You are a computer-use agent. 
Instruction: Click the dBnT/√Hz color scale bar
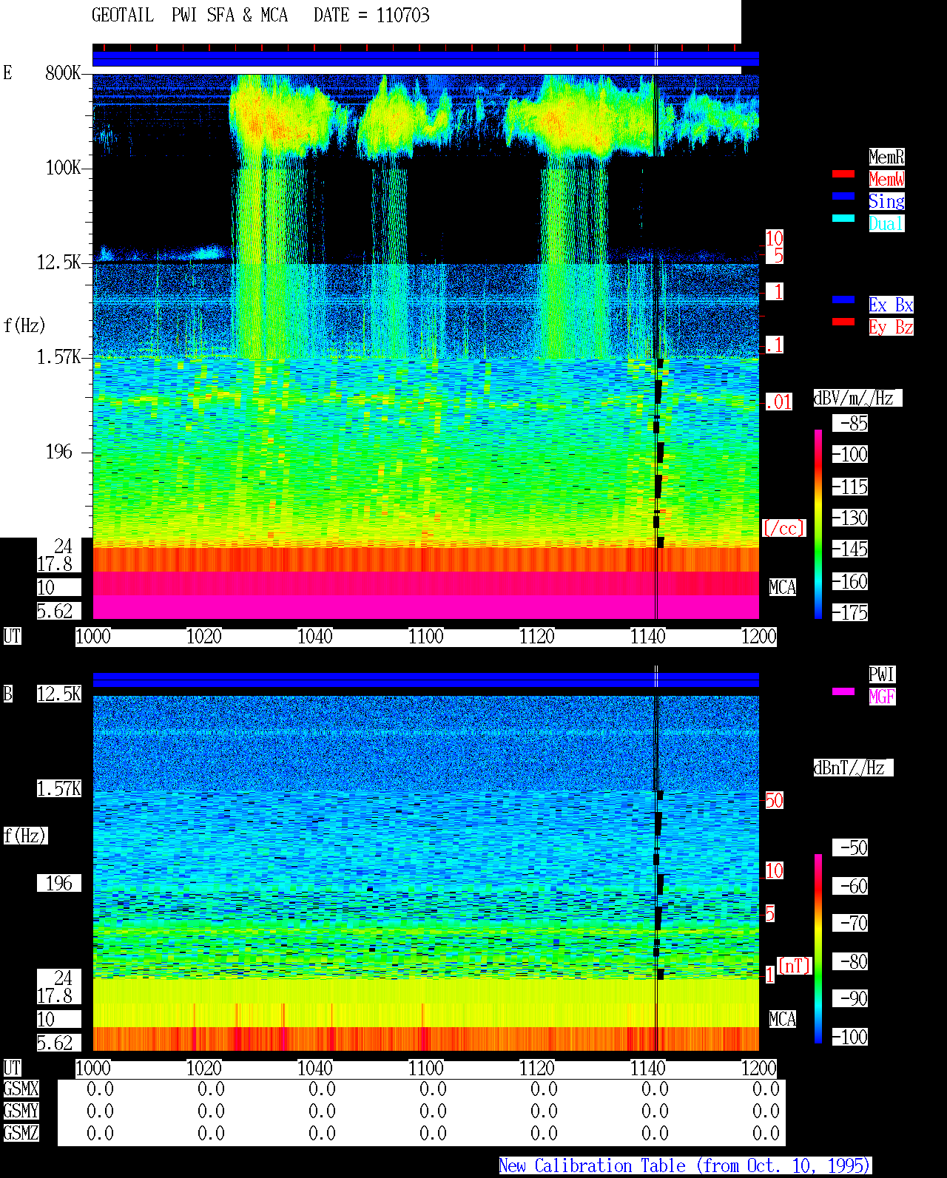click(x=818, y=949)
